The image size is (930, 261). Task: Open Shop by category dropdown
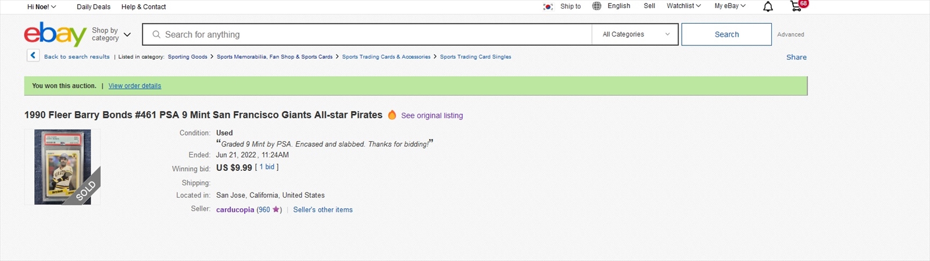pos(111,34)
